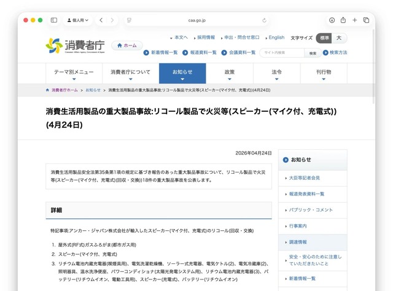Go forward with the right arrow
The height and width of the screenshot is (291, 393).
[112, 20]
